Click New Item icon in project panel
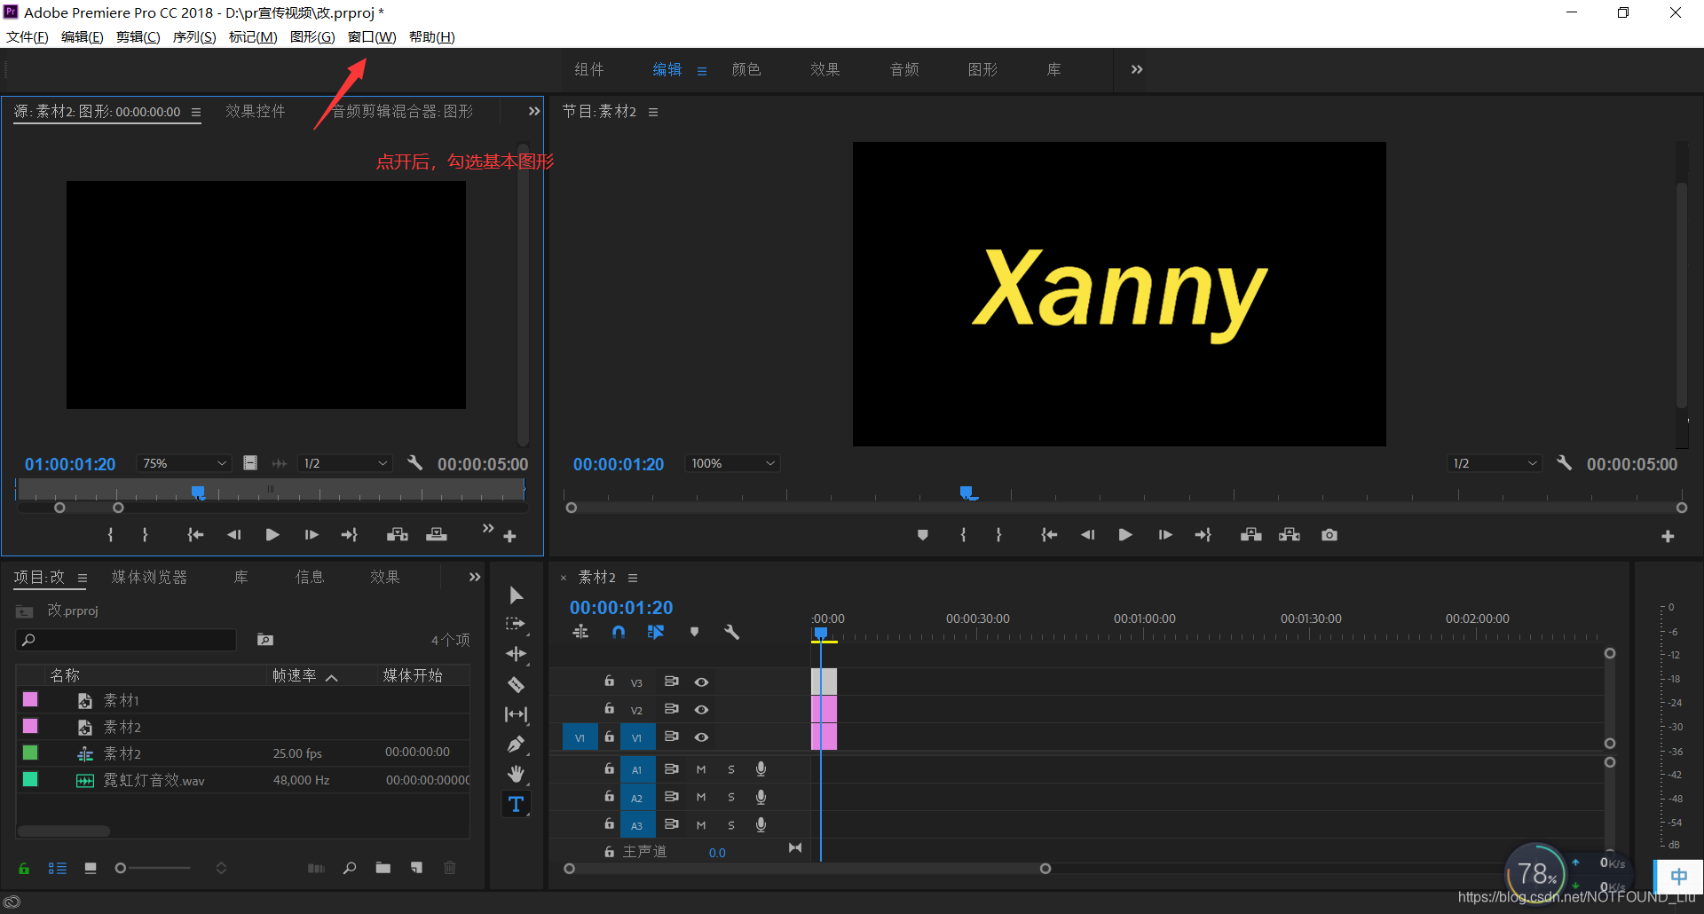 pyautogui.click(x=416, y=868)
